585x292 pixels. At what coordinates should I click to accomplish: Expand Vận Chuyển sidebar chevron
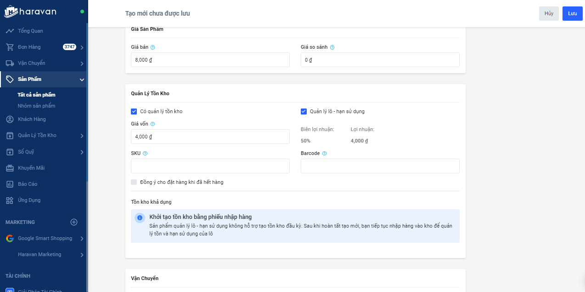click(x=82, y=63)
